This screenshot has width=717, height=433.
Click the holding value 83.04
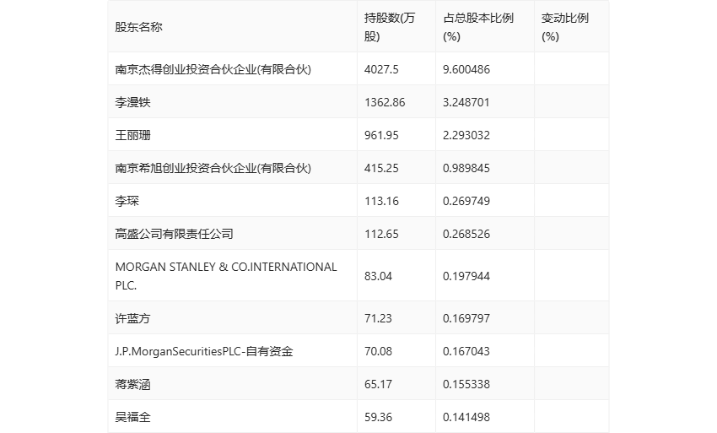[378, 276]
